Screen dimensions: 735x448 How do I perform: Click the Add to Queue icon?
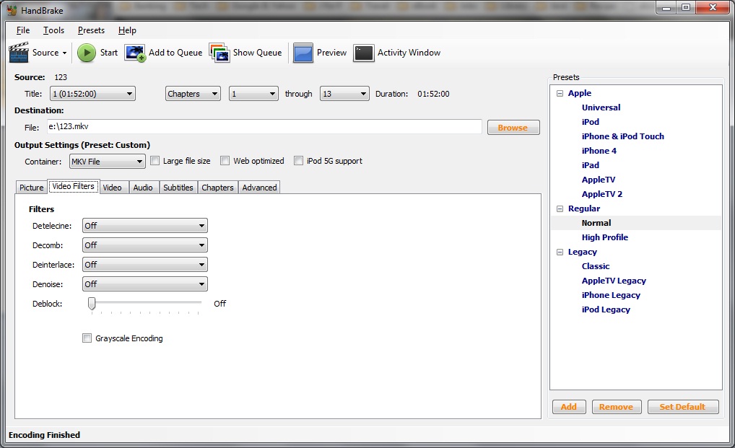(x=135, y=53)
